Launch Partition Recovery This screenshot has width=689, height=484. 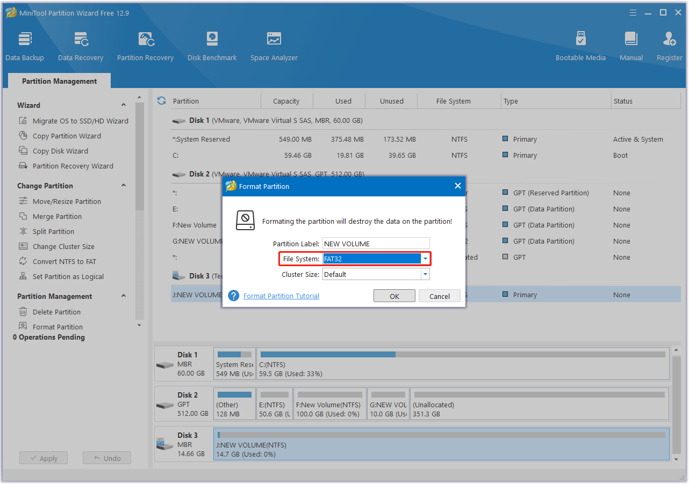pos(145,47)
